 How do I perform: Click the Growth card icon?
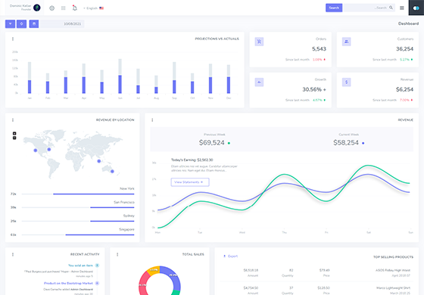(x=259, y=82)
